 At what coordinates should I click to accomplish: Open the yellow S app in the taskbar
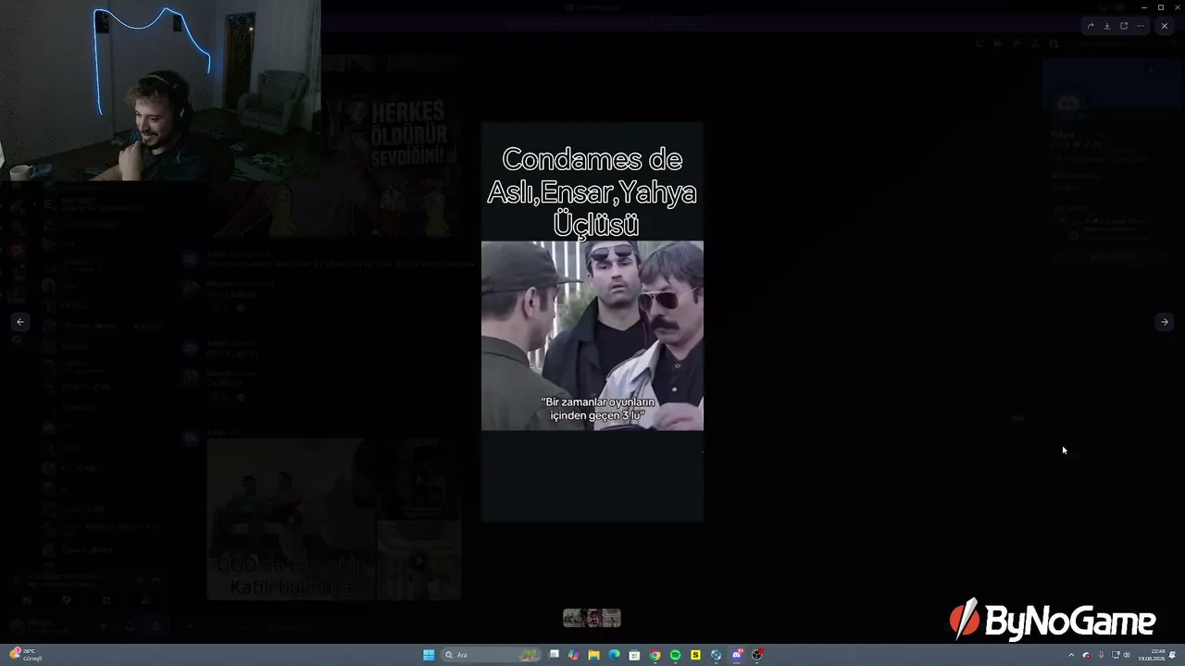pyautogui.click(x=695, y=655)
